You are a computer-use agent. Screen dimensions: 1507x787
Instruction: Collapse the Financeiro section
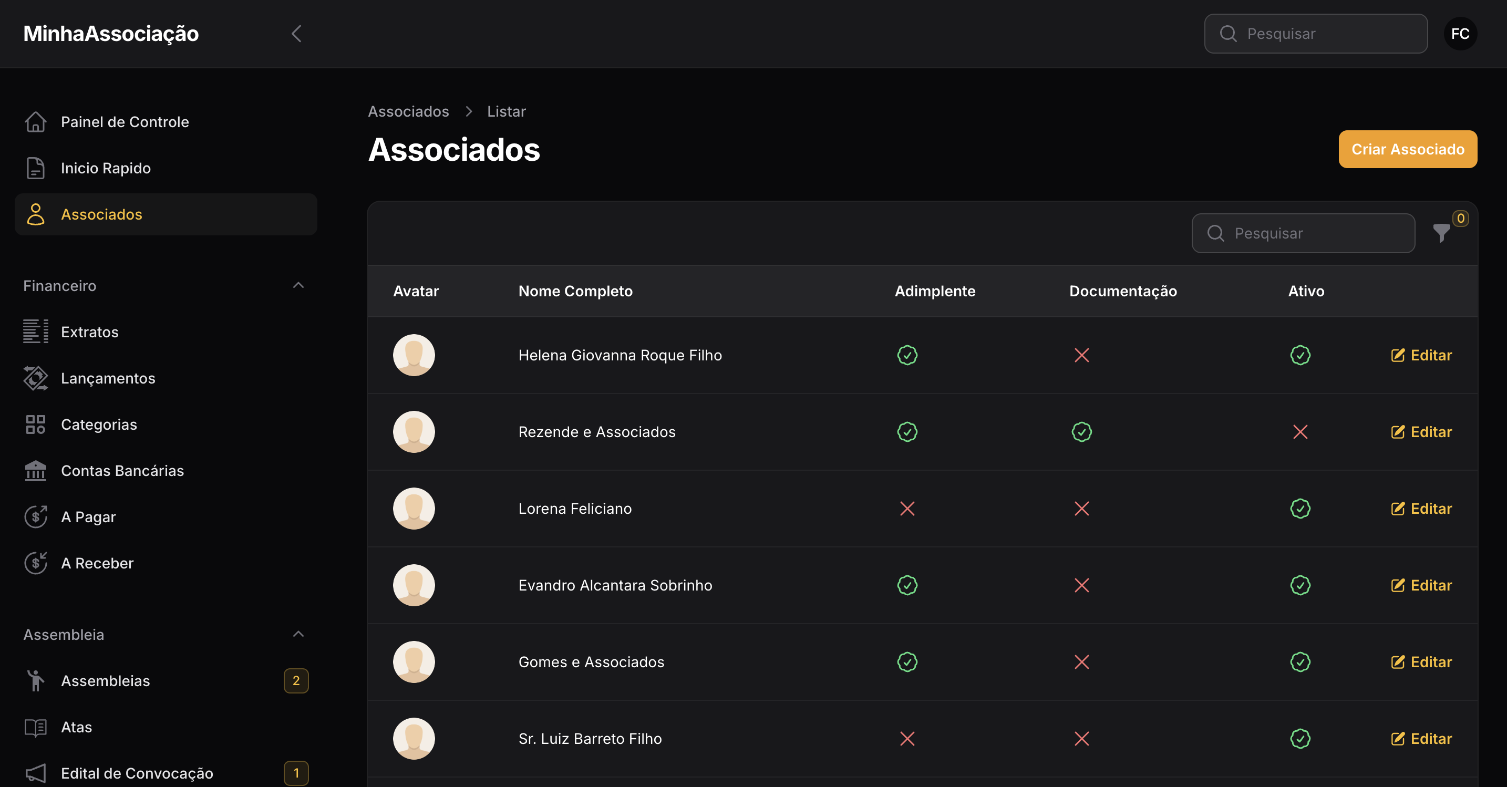(x=298, y=285)
